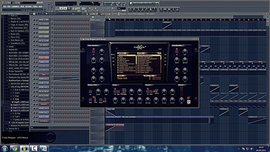
Task: Mute the Massive channel in channel rack
Action: coord(32,100)
